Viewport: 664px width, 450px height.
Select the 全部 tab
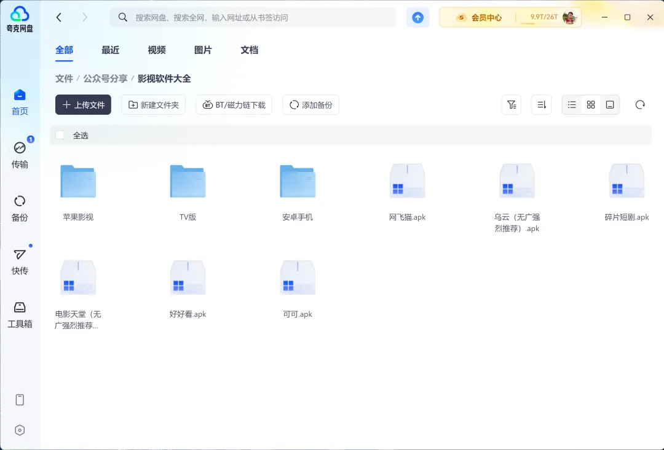pyautogui.click(x=65, y=50)
